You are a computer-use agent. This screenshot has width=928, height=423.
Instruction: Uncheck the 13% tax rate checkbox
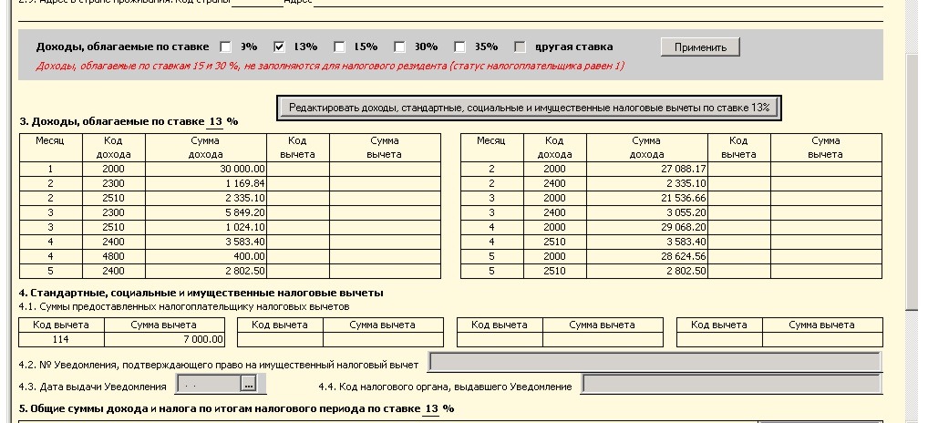pos(279,46)
